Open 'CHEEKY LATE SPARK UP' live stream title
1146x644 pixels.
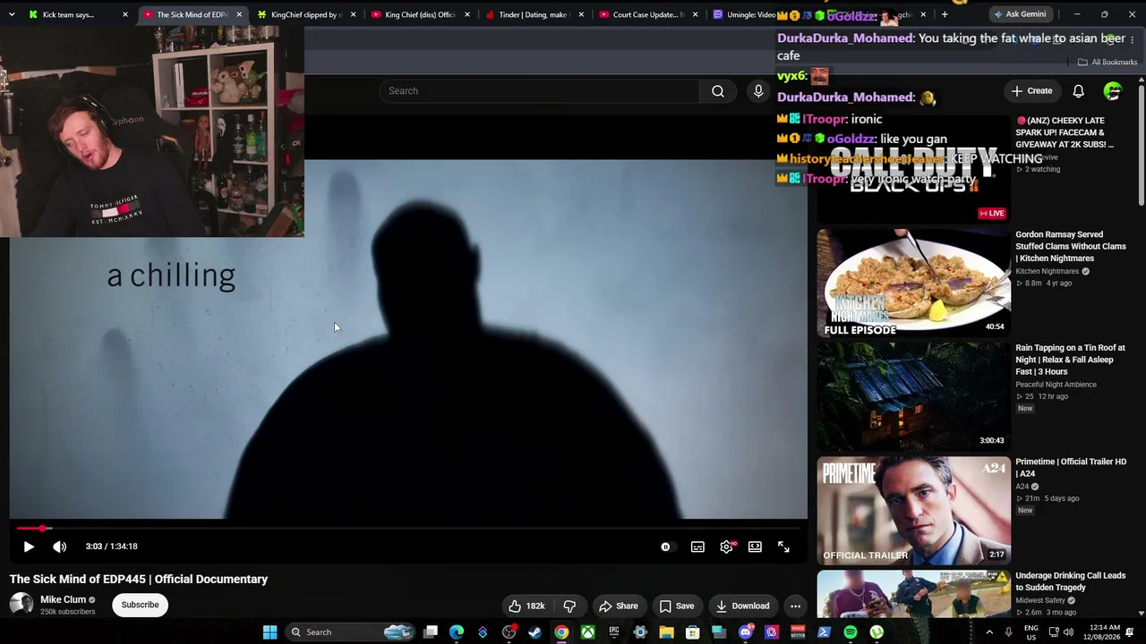point(1065,132)
